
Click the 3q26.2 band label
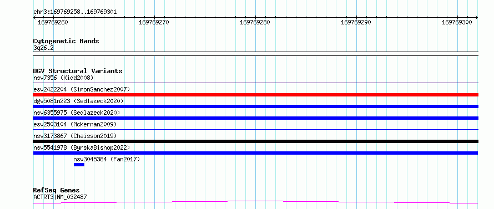pos(43,48)
